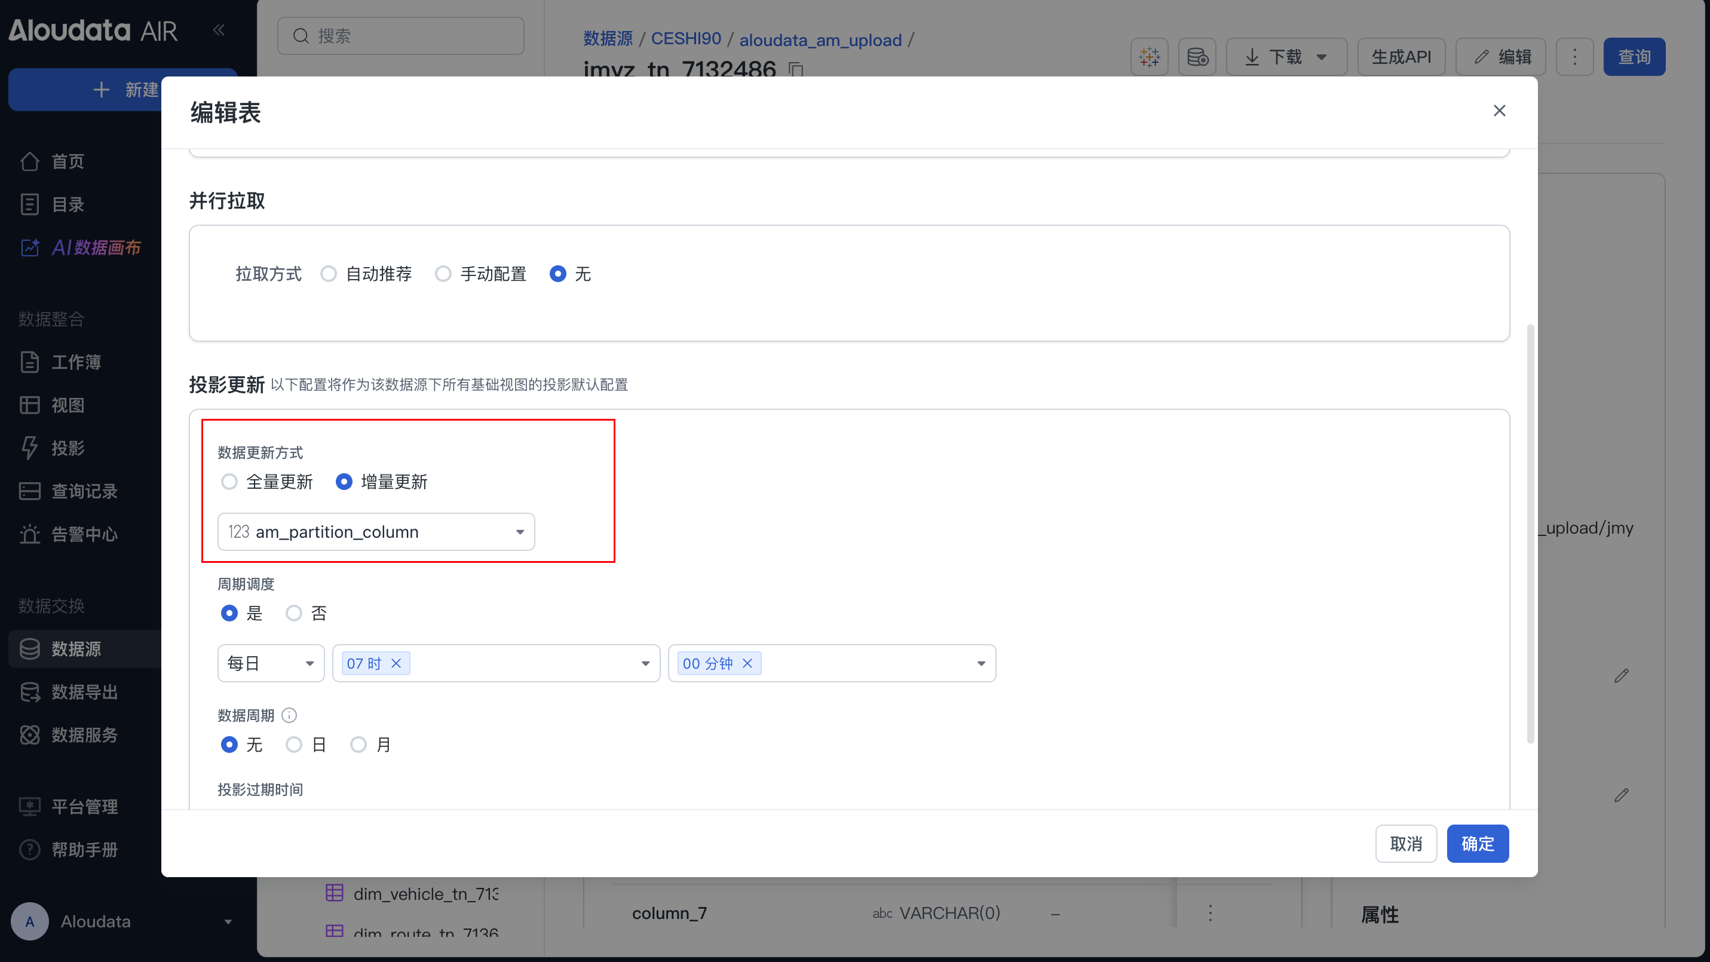The image size is (1710, 962).
Task: Select 无 for 拉取方式
Action: pyautogui.click(x=558, y=274)
